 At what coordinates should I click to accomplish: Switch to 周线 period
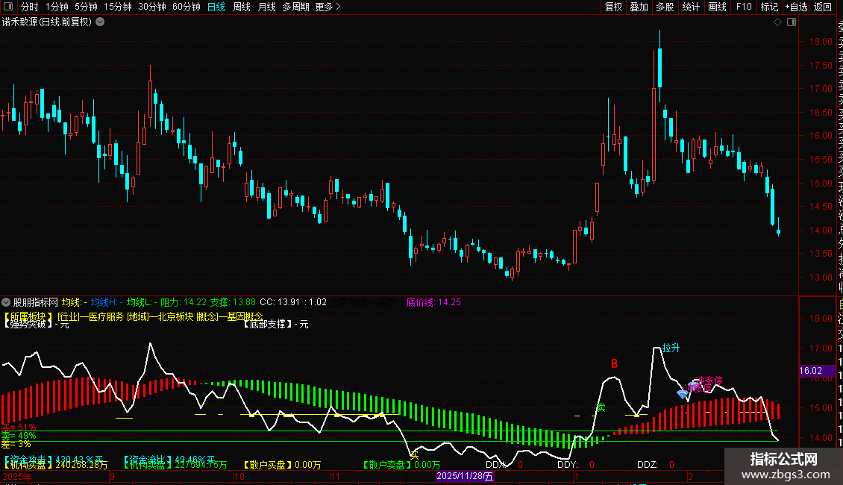tap(242, 7)
